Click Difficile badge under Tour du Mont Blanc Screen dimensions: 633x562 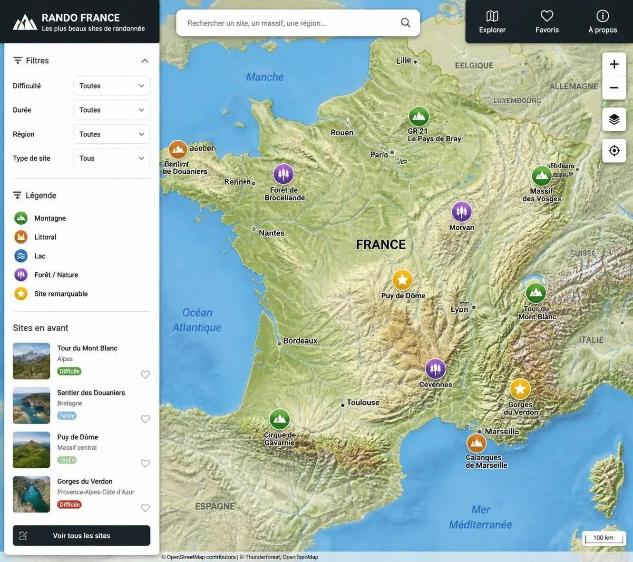(69, 371)
